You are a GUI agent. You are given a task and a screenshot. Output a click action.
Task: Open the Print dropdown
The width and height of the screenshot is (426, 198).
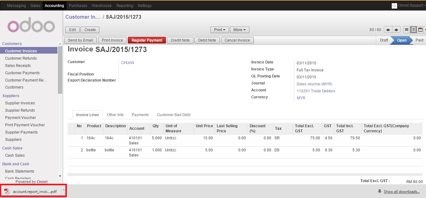(x=219, y=30)
